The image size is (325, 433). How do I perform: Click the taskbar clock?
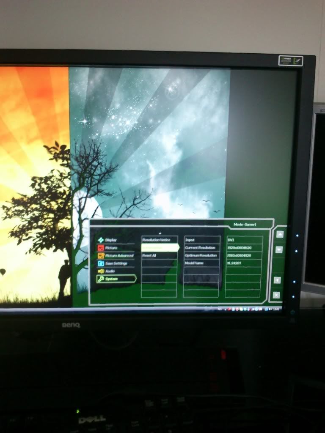[276, 309]
